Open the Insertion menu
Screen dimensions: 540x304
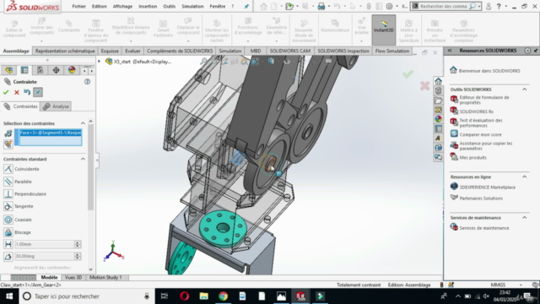(x=148, y=6)
